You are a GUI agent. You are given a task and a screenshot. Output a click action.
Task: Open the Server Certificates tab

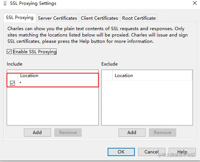point(57,18)
